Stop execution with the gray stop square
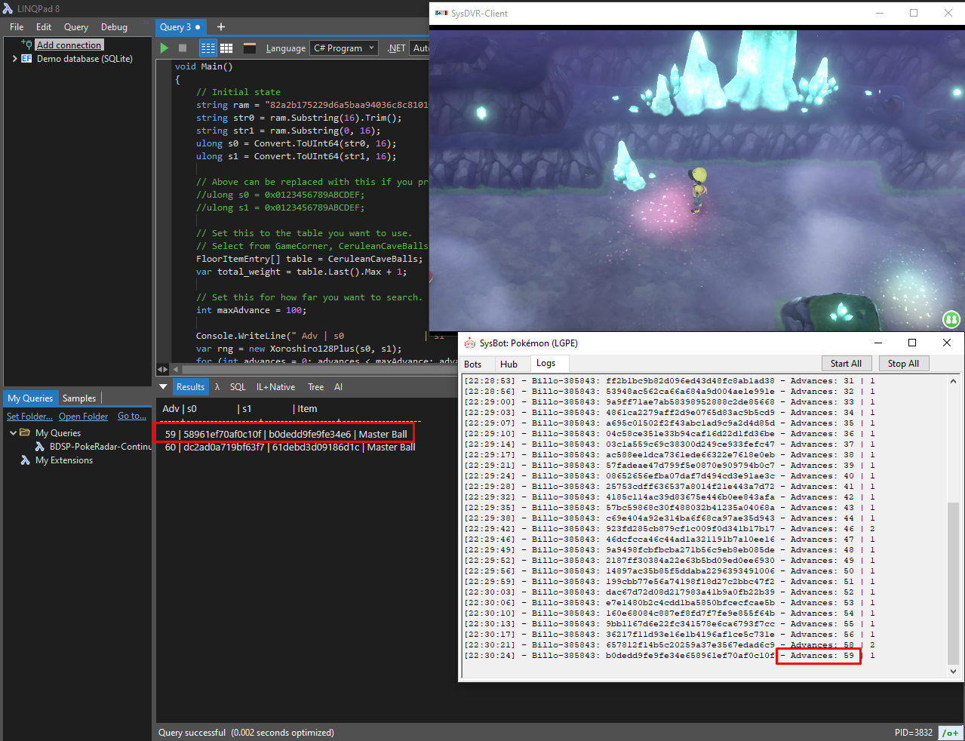 183,48
